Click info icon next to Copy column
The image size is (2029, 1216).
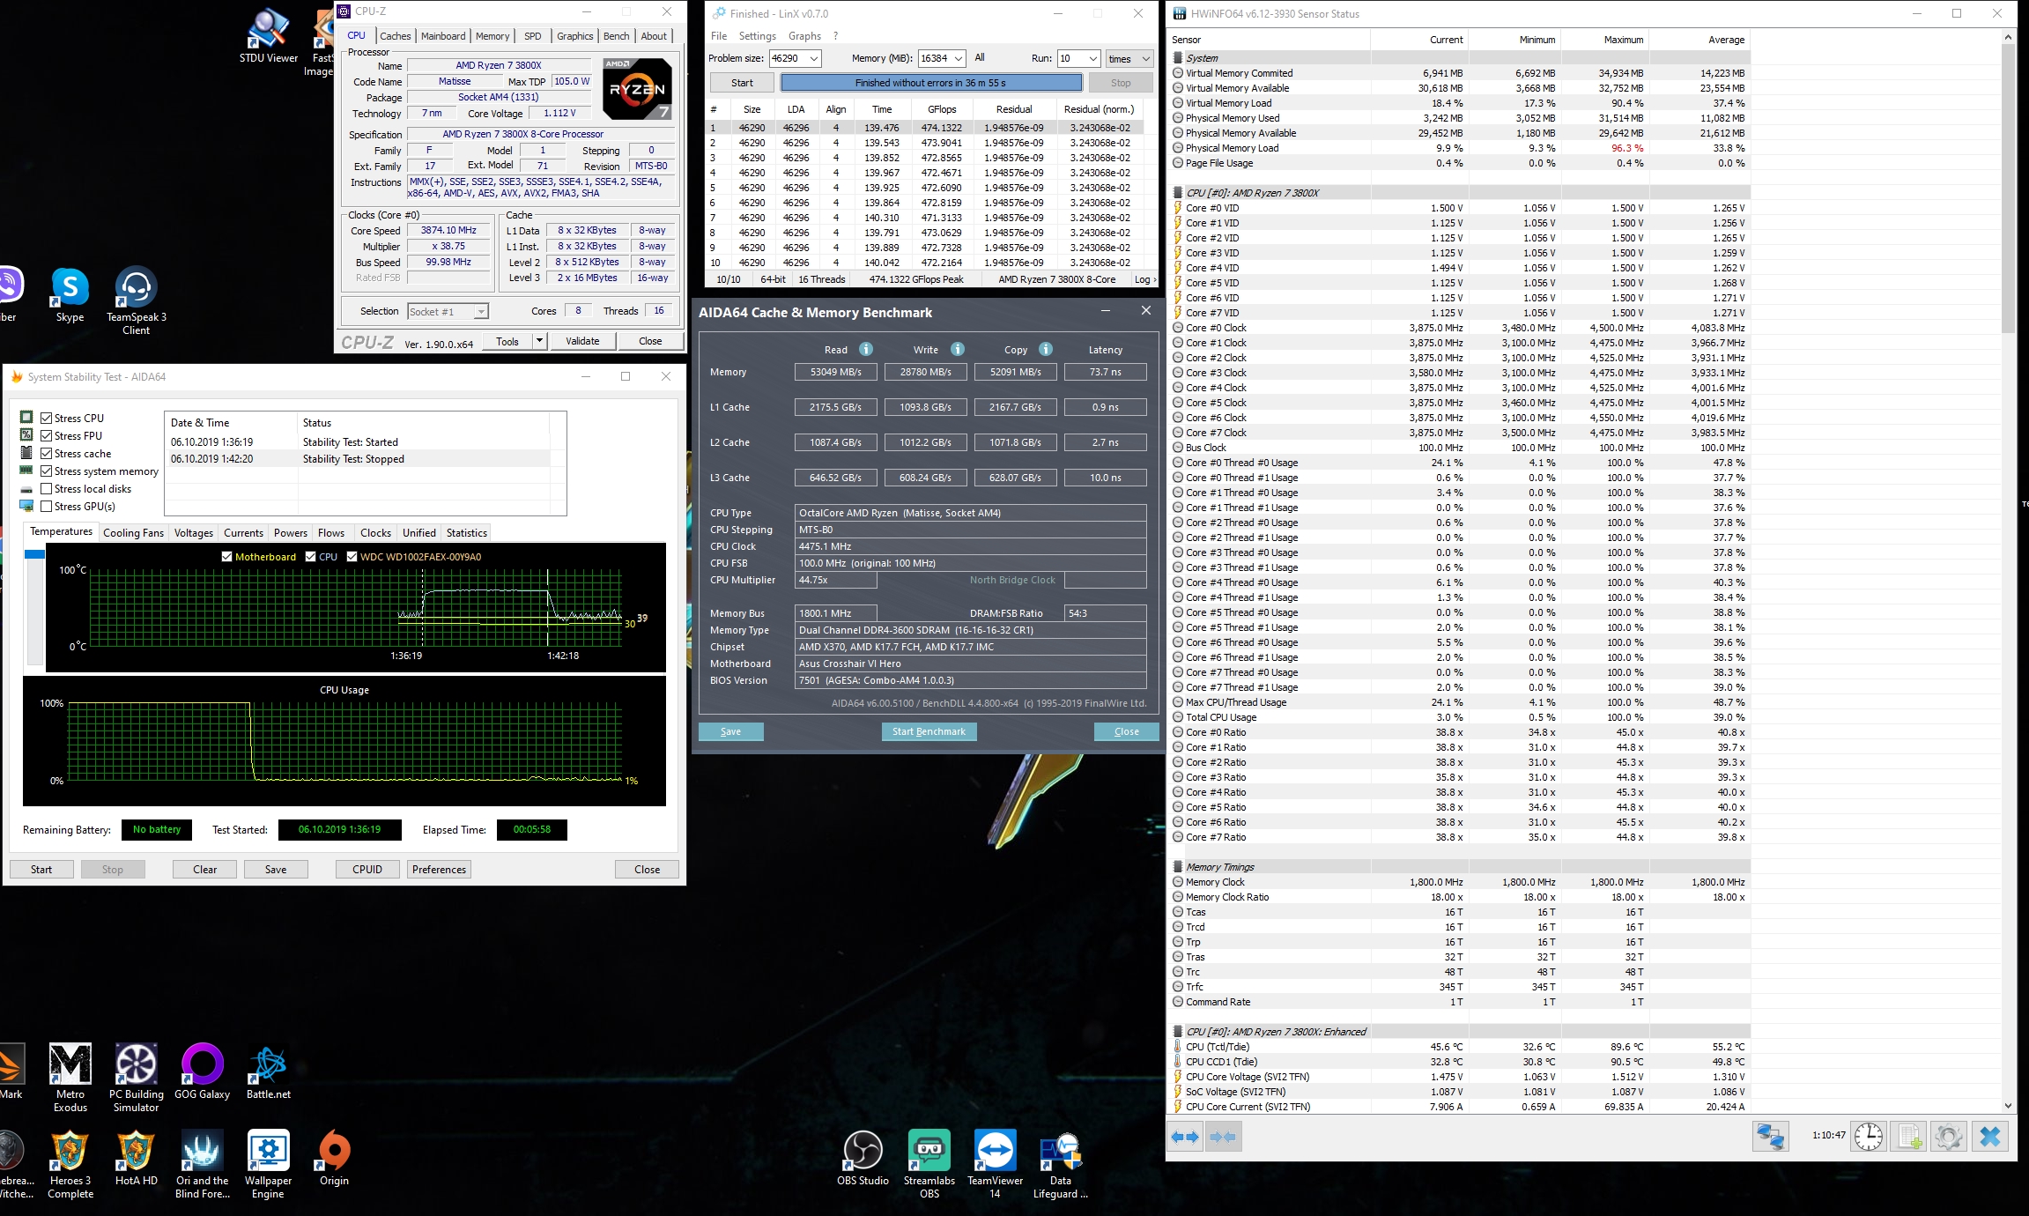click(1046, 349)
